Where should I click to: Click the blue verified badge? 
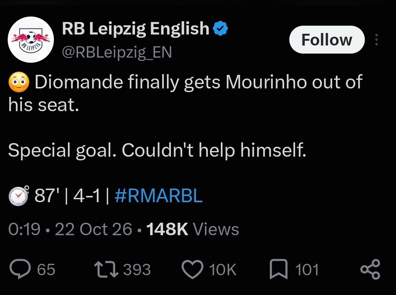(221, 28)
